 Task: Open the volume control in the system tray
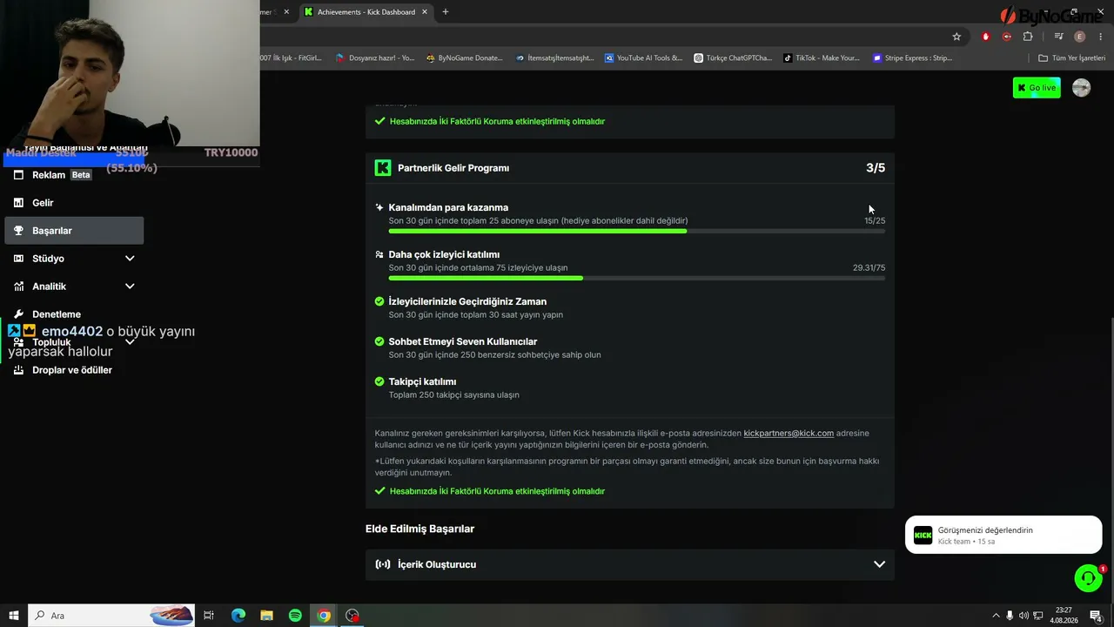[1023, 616]
